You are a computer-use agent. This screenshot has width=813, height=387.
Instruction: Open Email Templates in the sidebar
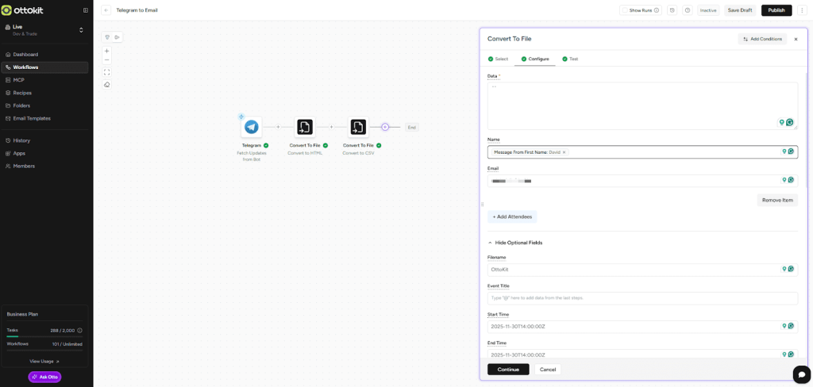(32, 118)
